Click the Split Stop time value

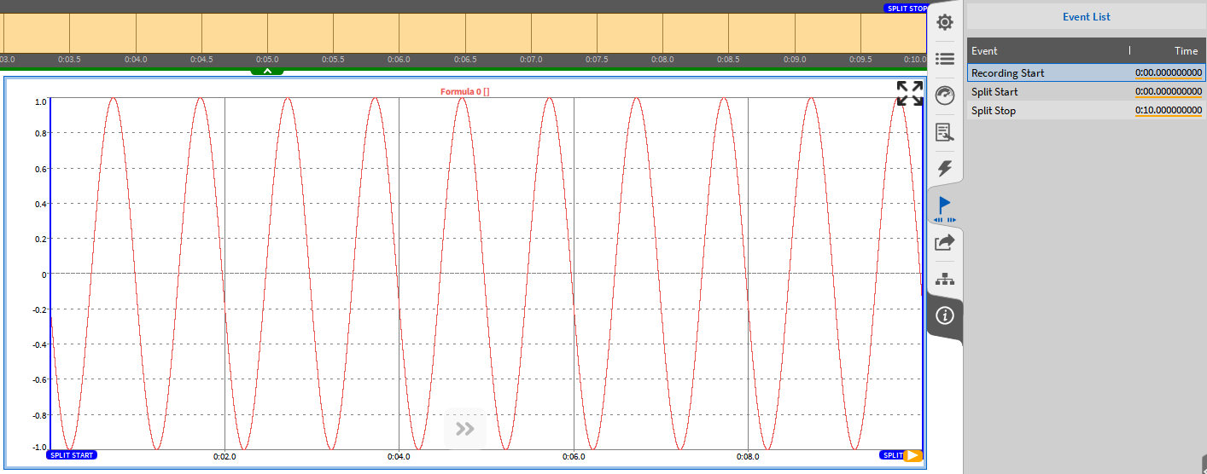(x=1168, y=111)
